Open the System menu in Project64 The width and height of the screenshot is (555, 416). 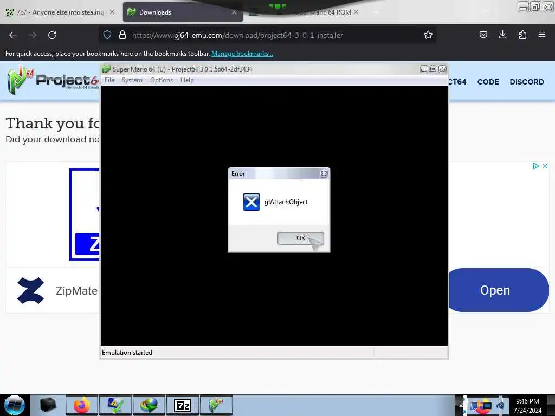132,80
